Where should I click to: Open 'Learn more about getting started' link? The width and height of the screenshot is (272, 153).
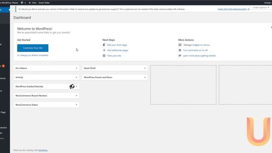pos(199,56)
